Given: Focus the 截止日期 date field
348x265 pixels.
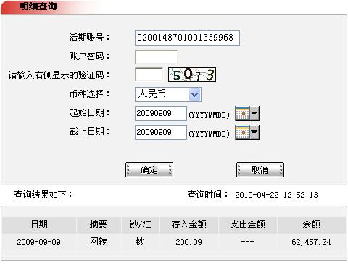Looking at the screenshot, I should (161, 132).
